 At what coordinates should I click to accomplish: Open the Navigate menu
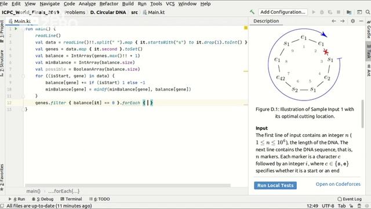coord(50,4)
